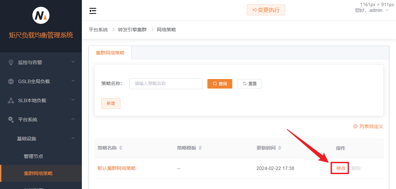Open 列表自定义 list customization
Viewport: 396px width, 189px height.
point(368,126)
